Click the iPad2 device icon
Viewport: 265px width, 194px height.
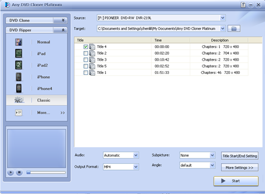click(x=19, y=65)
